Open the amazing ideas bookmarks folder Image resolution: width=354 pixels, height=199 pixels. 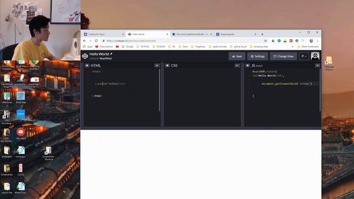pyautogui.click(x=259, y=46)
